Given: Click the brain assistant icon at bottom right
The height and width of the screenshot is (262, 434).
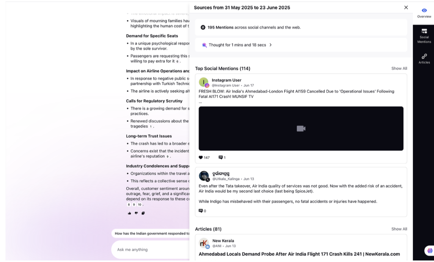Looking at the screenshot, I should click(x=429, y=251).
